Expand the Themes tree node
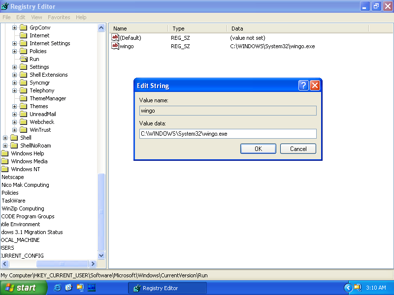 pos(15,107)
